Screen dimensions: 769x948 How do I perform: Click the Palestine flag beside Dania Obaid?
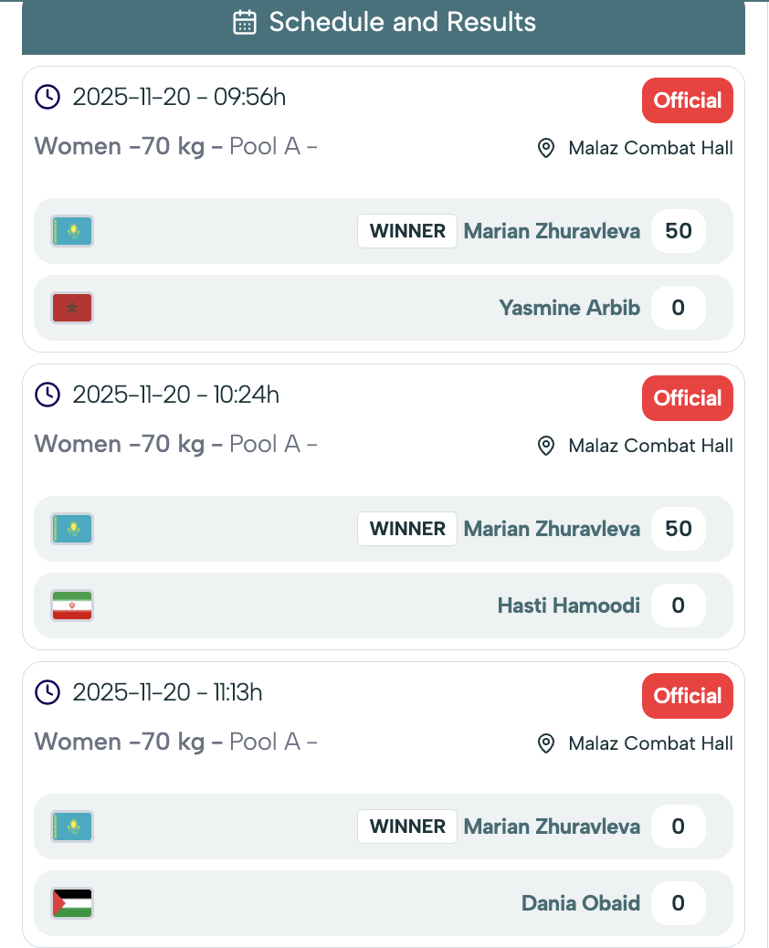pyautogui.click(x=72, y=903)
